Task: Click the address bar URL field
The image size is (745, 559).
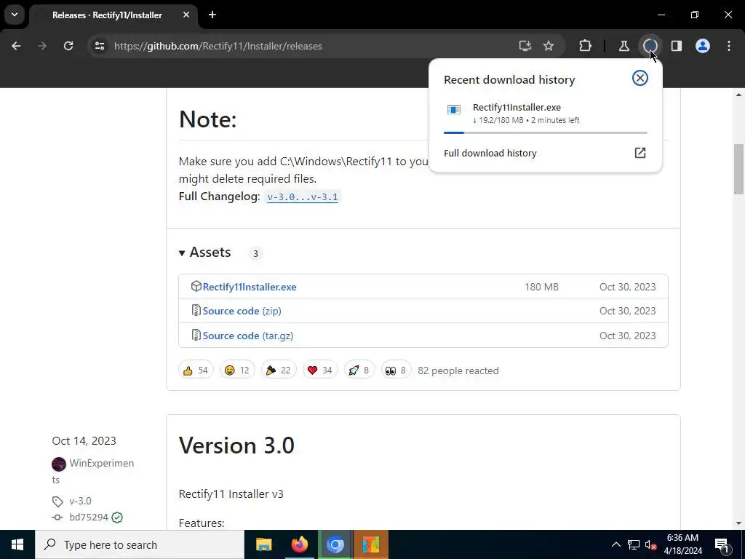Action: (x=304, y=46)
